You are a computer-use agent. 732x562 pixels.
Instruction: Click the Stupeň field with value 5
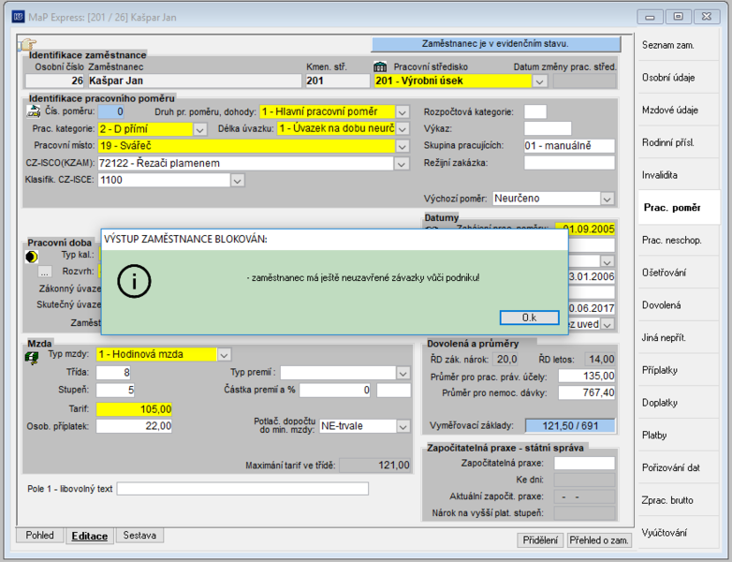[x=115, y=390]
